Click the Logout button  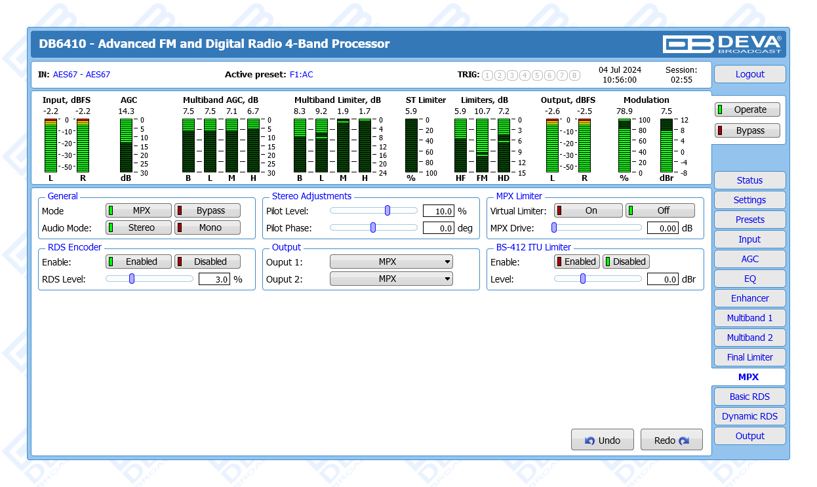click(x=749, y=75)
